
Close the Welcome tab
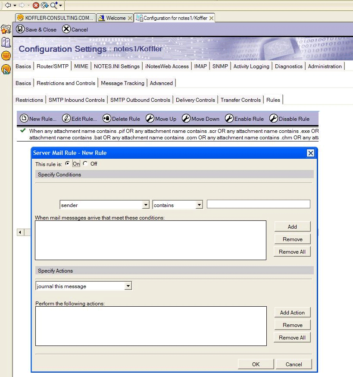coord(130,18)
